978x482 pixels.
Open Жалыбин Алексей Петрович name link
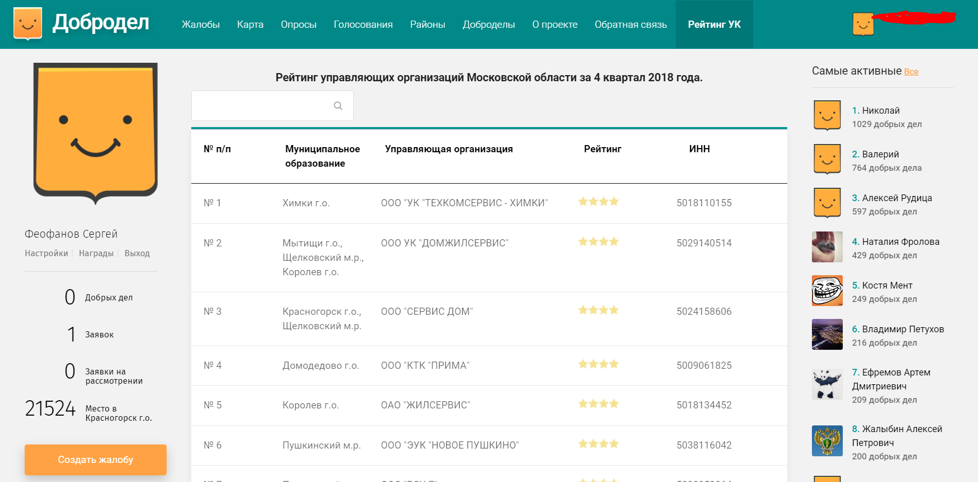point(897,436)
